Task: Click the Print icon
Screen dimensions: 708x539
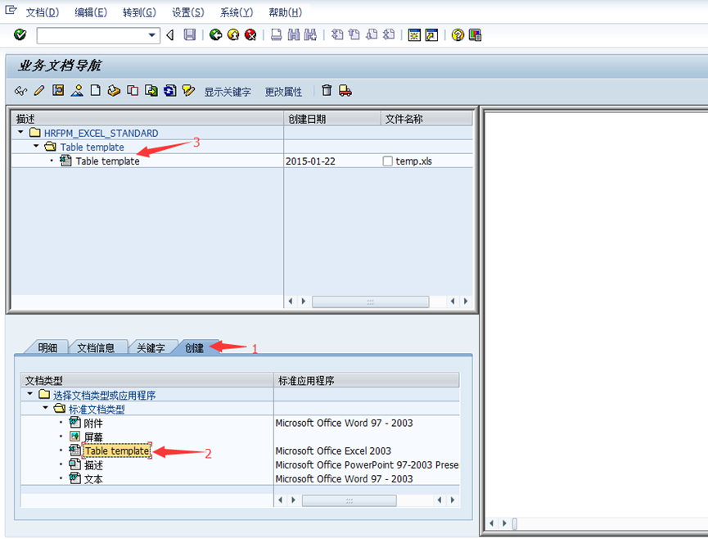Action: pyautogui.click(x=277, y=34)
